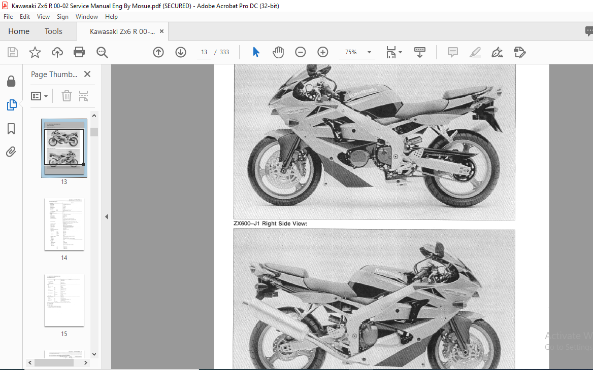Open the Sign menu
The height and width of the screenshot is (370, 593).
[62, 17]
